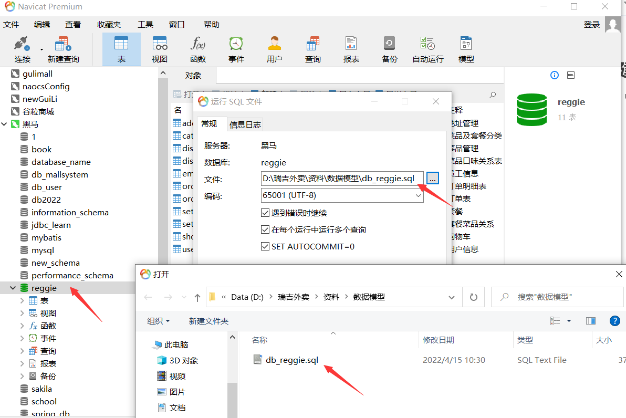This screenshot has width=626, height=418.
Task: Select 3D 对象 in the navigation pane
Action: 178,361
